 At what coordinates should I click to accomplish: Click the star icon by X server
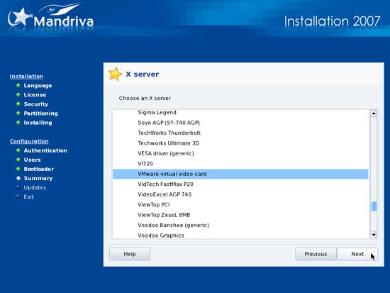click(115, 74)
